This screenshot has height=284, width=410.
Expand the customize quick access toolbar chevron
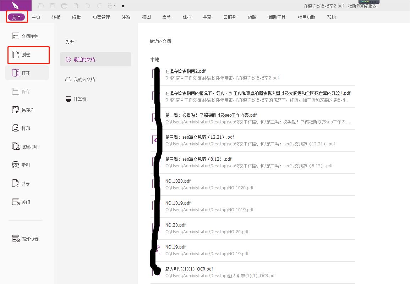(x=123, y=6)
